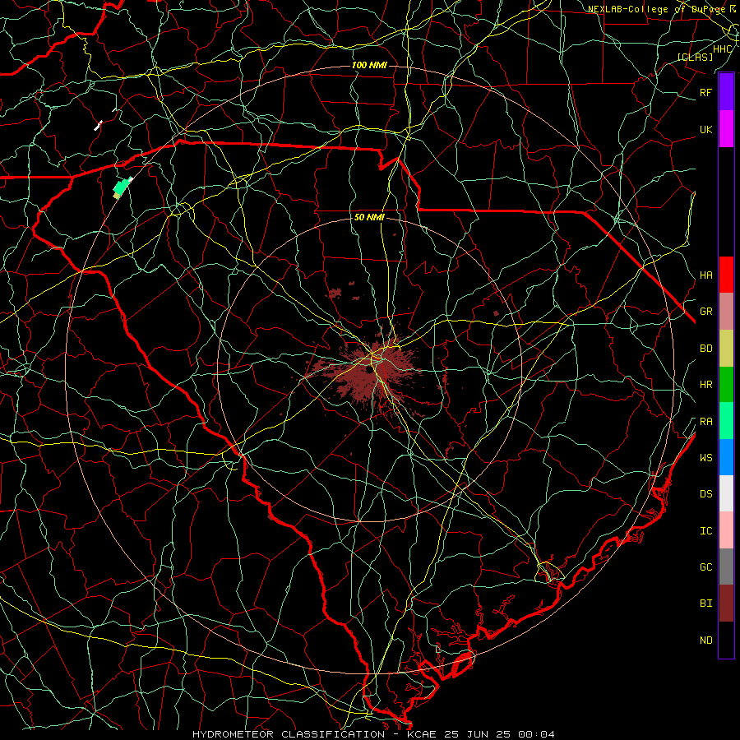This screenshot has height=740, width=740.
Task: Click the "HR" legend label
Action: point(705,385)
